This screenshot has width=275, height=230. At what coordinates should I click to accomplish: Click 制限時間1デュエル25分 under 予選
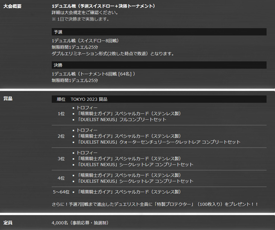point(75,47)
